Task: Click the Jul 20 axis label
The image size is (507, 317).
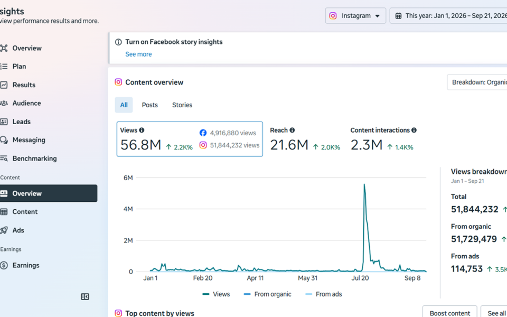Action: [360, 278]
